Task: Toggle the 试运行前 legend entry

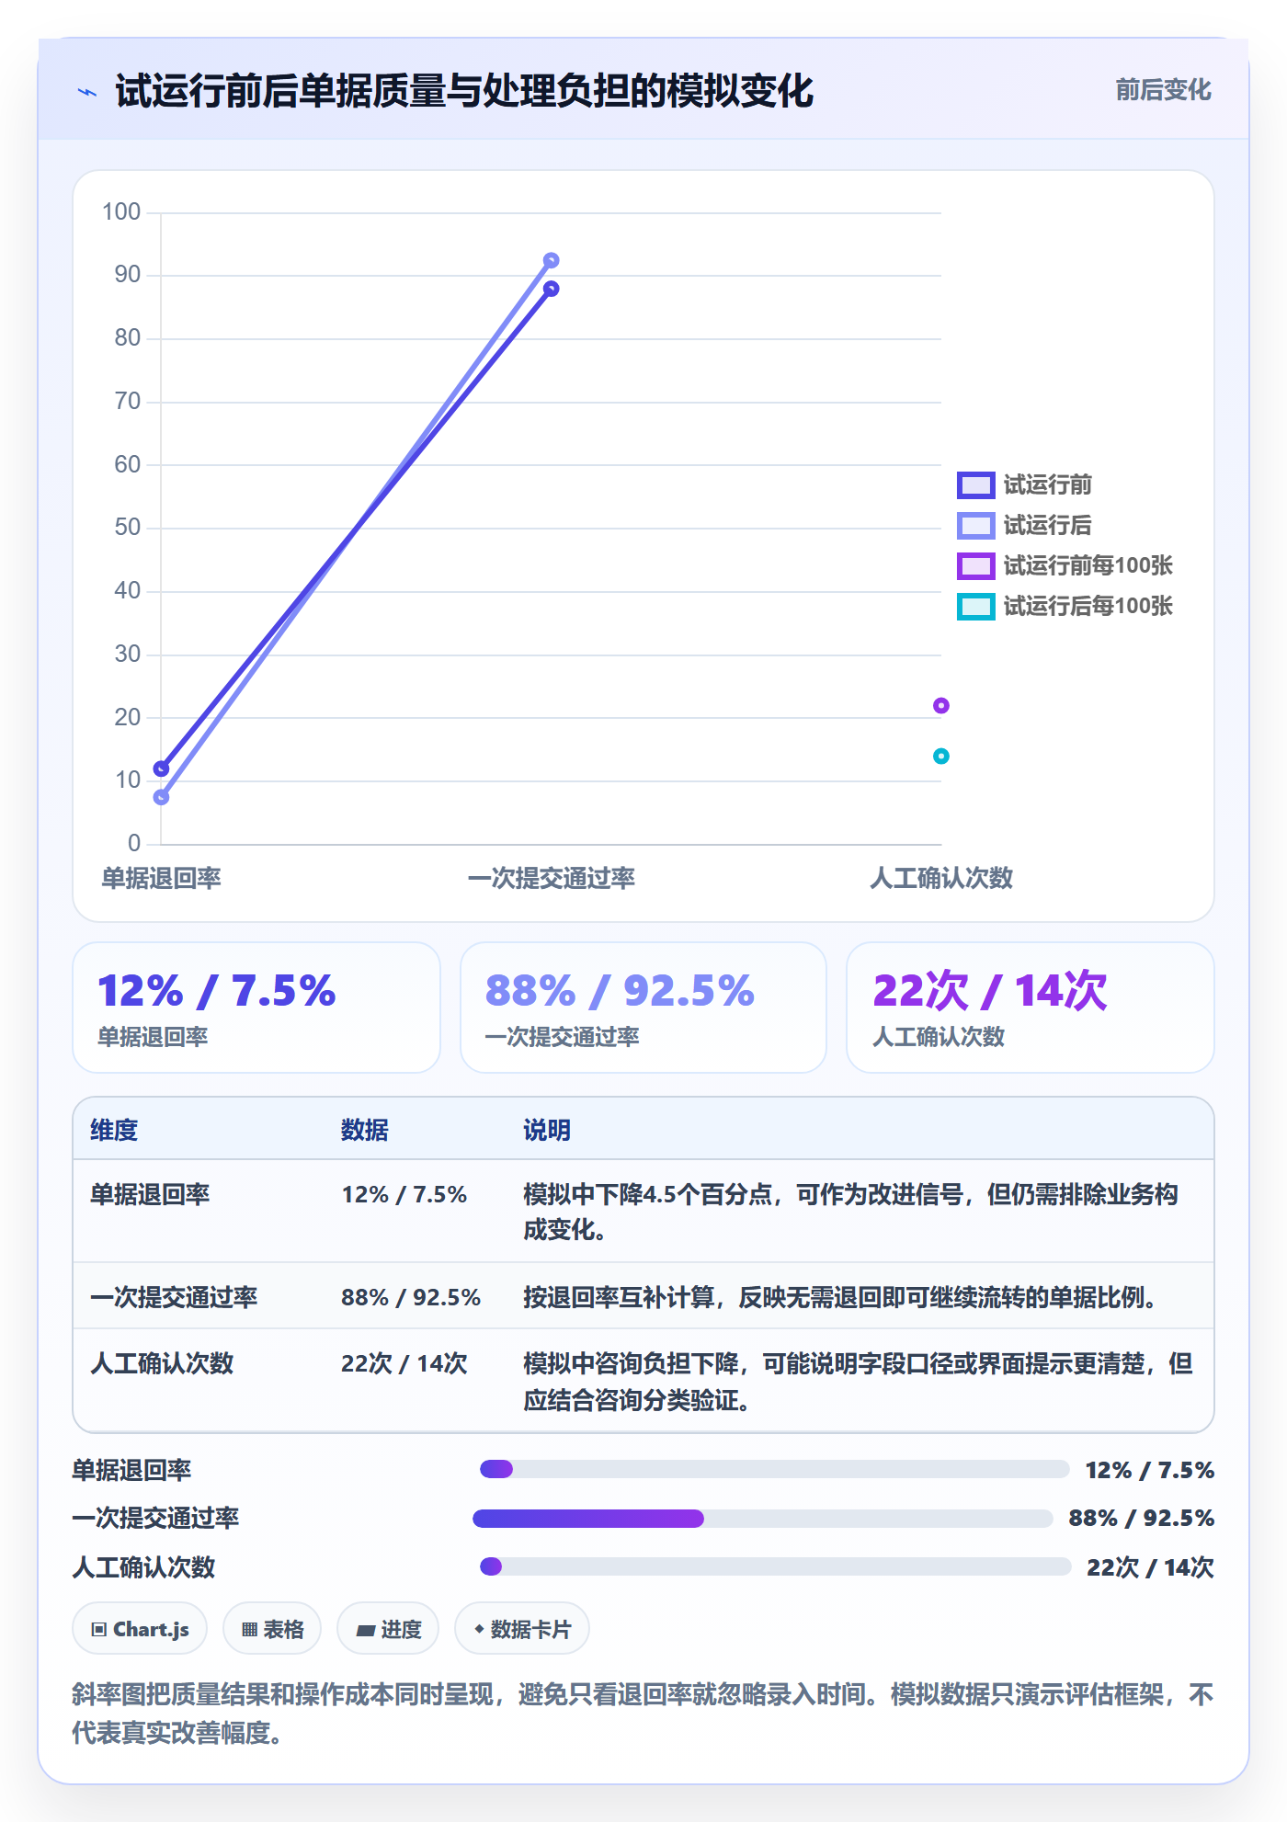Action: coord(1024,484)
